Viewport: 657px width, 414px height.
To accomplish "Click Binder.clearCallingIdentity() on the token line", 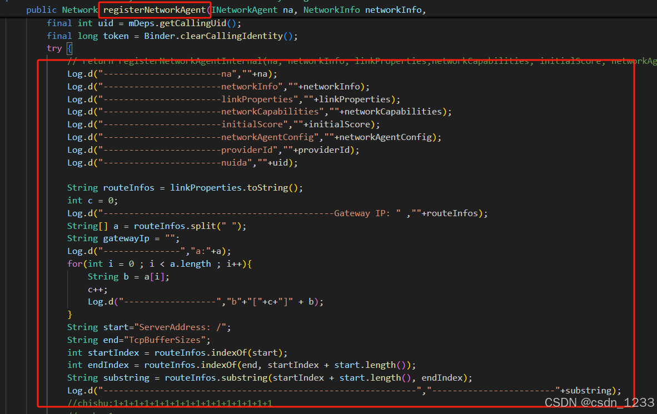I will coord(218,36).
